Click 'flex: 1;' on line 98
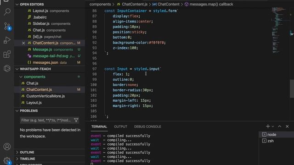The width and height of the screenshot is (294, 165). [121, 74]
